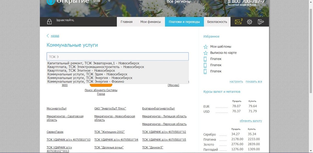
Task: Open ТСЖ "Дружные ручьи" link
Action: pyautogui.click(x=109, y=148)
